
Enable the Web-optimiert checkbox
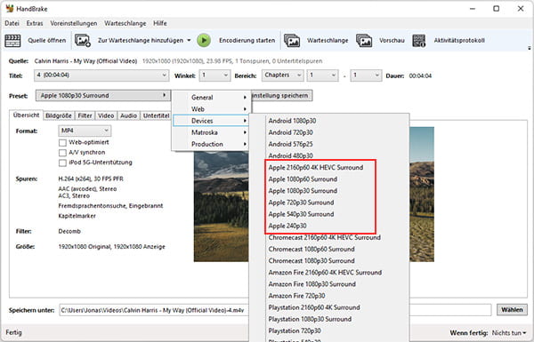point(62,142)
